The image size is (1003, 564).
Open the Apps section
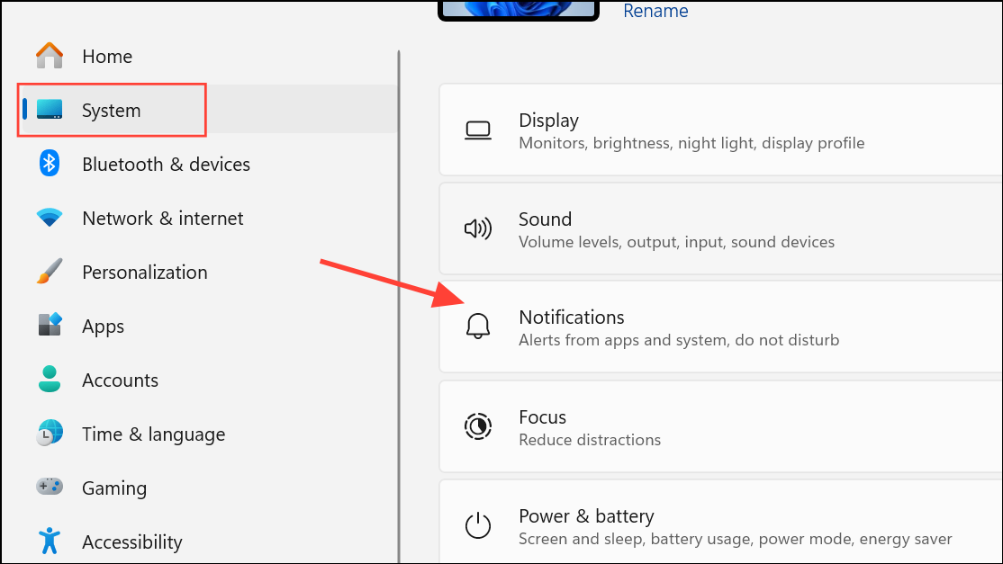(103, 327)
